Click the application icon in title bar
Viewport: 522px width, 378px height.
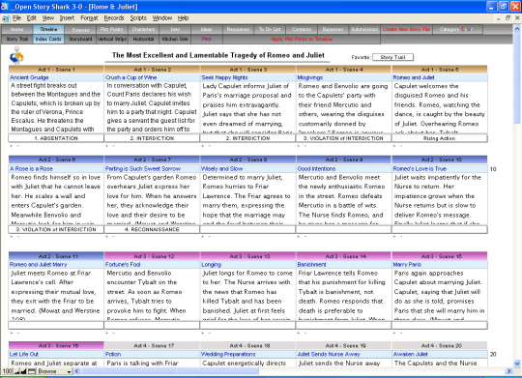coord(5,7)
